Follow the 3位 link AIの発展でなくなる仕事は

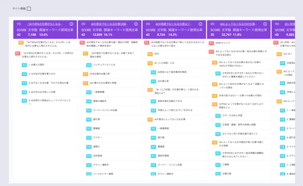coord(173,24)
